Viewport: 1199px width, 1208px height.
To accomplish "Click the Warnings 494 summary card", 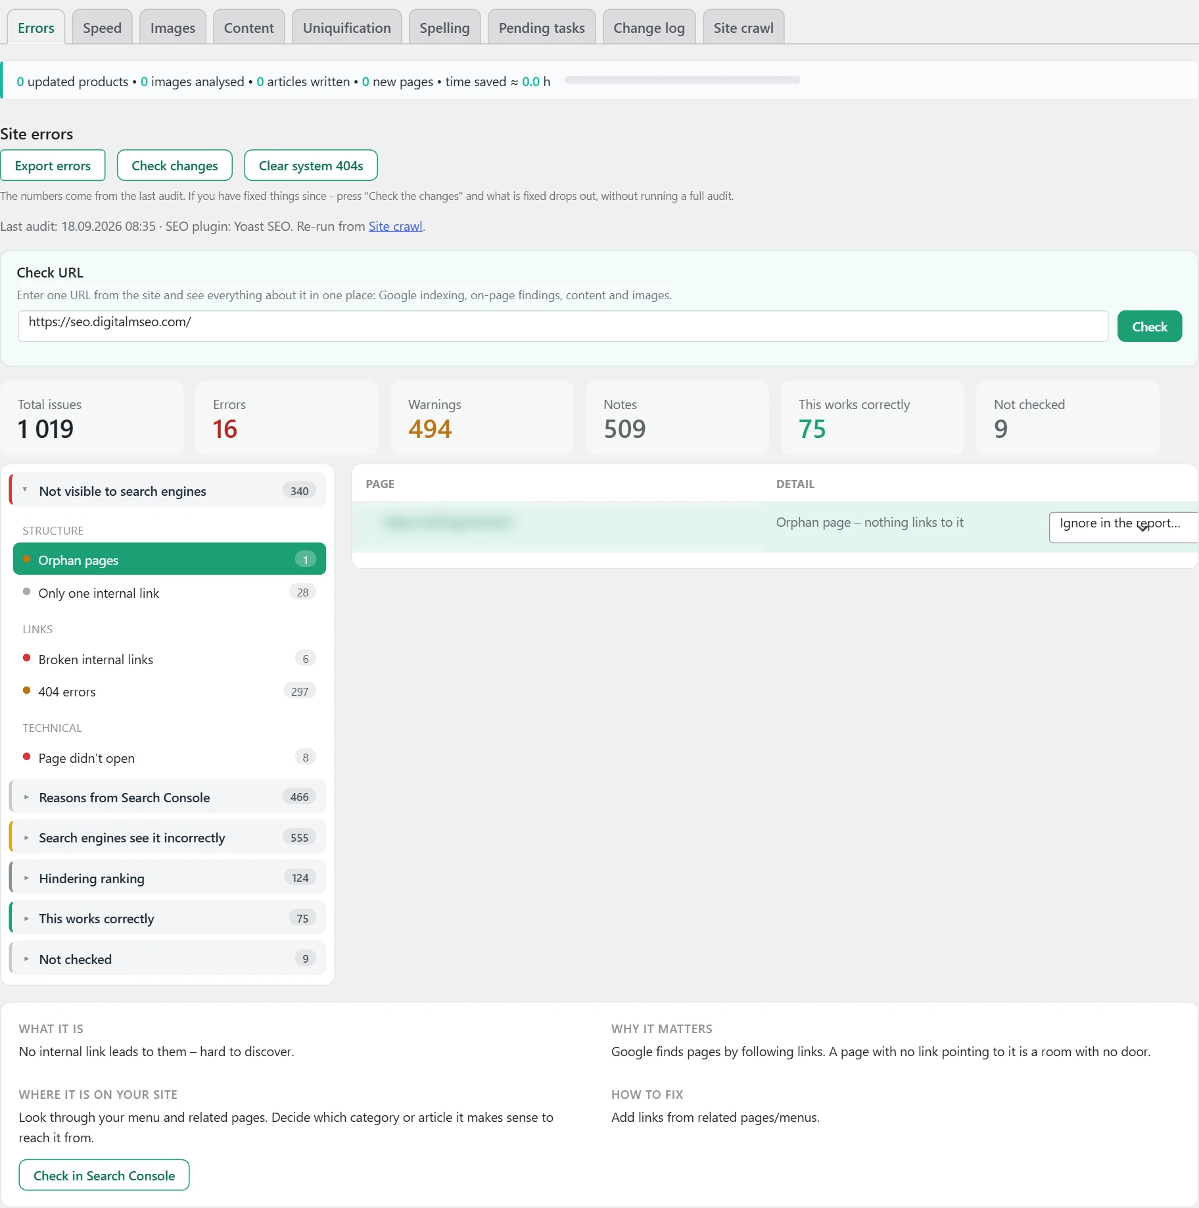I will (482, 418).
